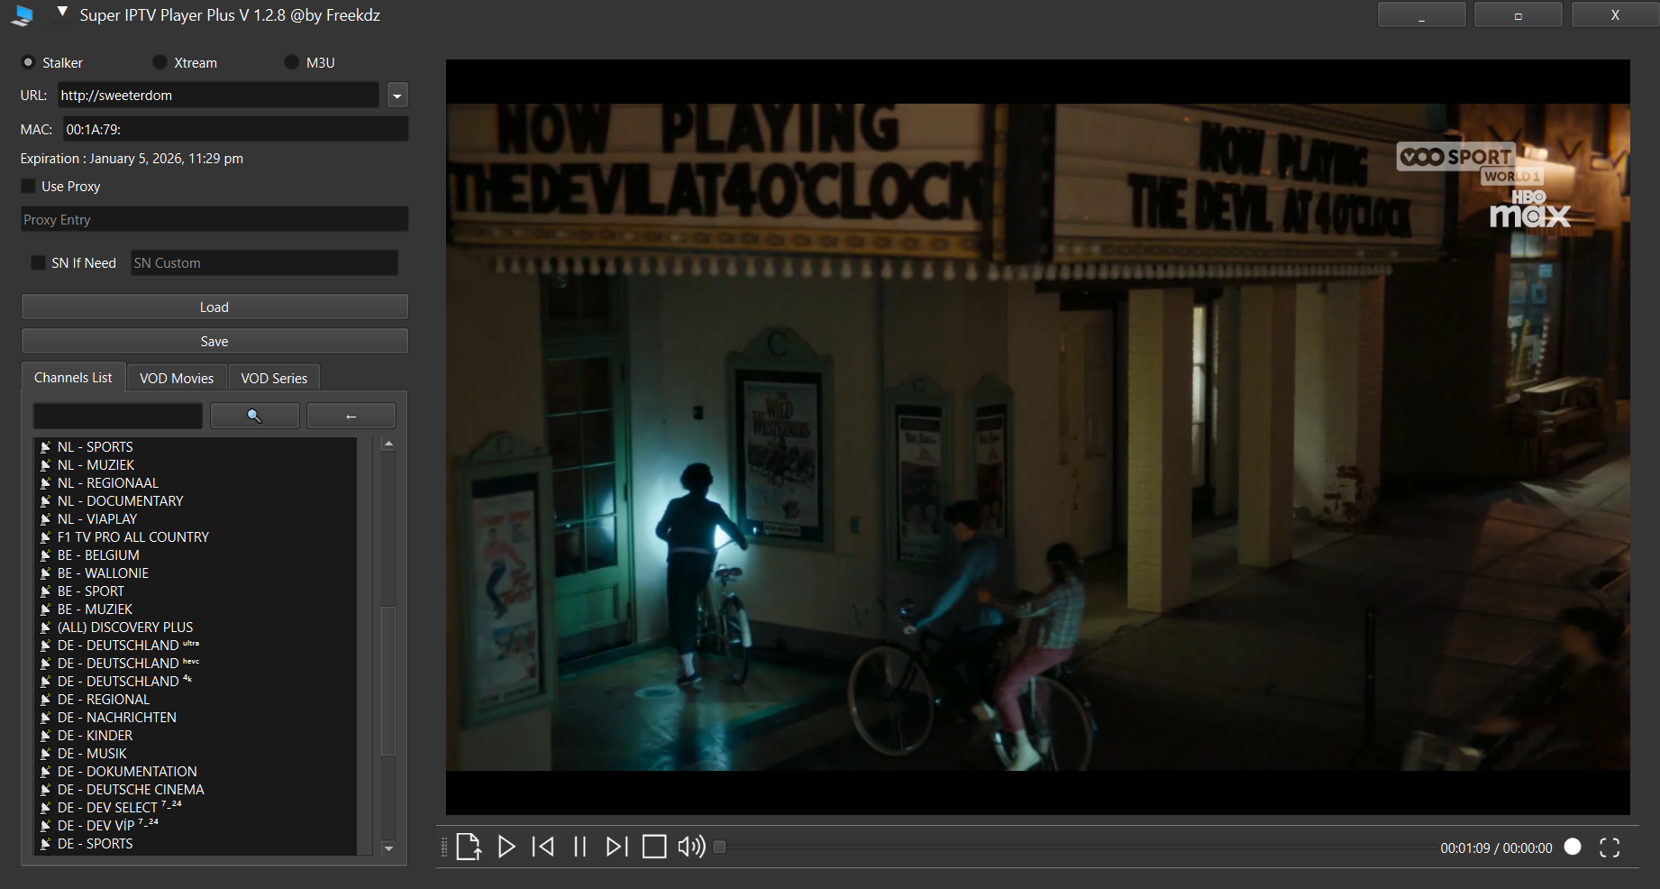Open the VOD Series tab
This screenshot has width=1660, height=889.
tap(274, 378)
